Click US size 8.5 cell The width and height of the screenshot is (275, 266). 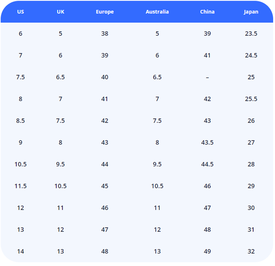(x=21, y=121)
